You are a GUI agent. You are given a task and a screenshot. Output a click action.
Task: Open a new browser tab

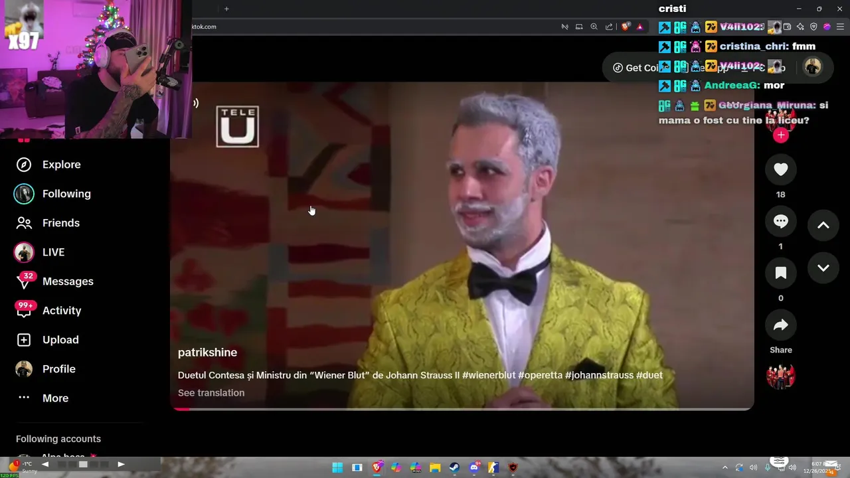(x=226, y=9)
